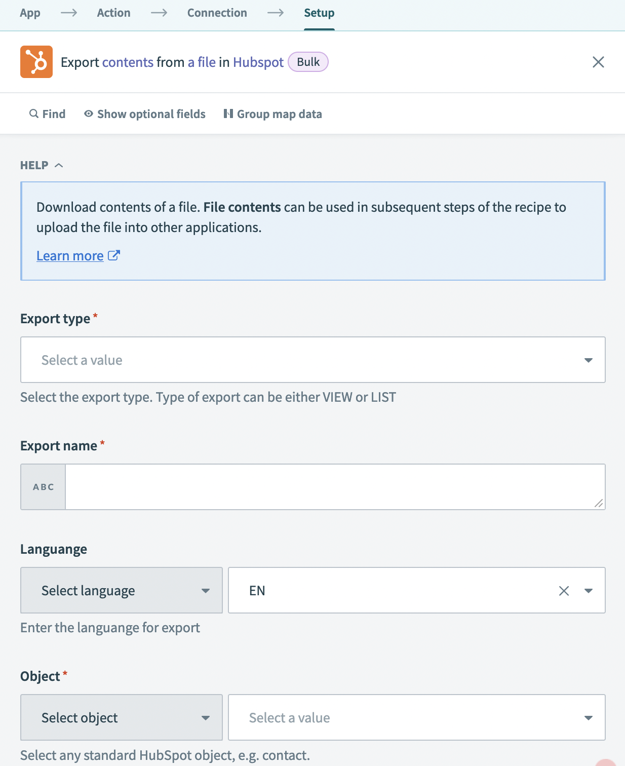Click the Find search icon
This screenshot has width=625, height=766.
coord(34,113)
